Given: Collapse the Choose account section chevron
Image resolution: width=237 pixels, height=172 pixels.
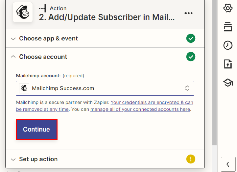Looking at the screenshot, I should click(x=13, y=57).
